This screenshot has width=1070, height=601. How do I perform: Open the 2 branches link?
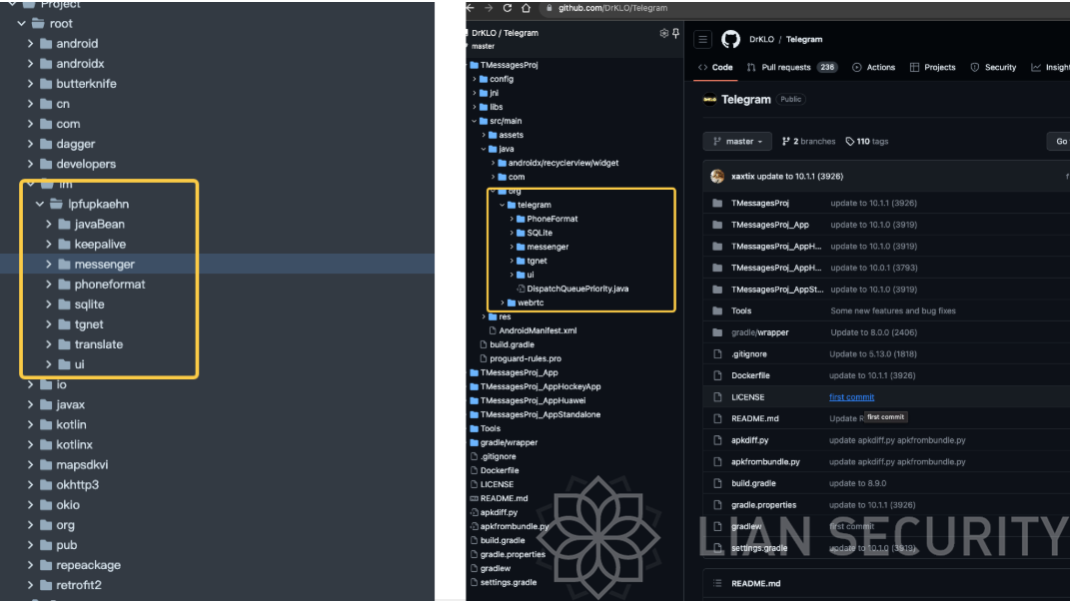808,141
